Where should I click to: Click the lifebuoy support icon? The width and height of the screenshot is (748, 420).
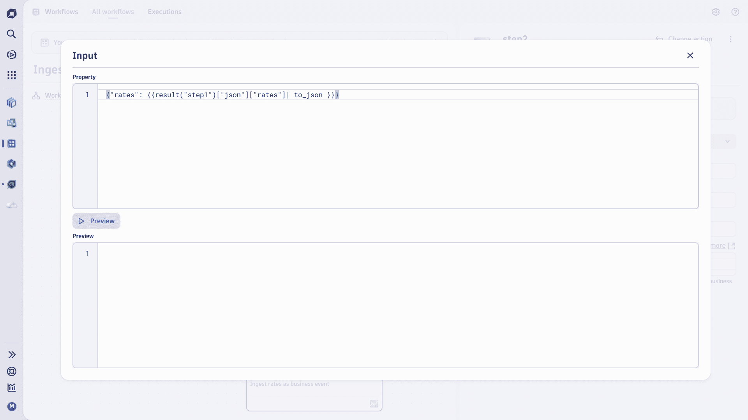(12, 371)
